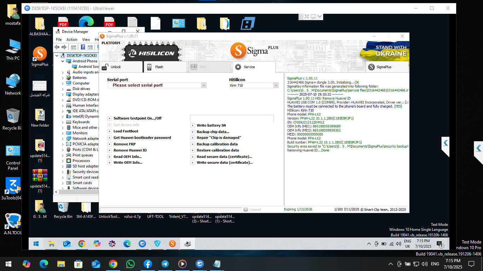483x271 pixels.
Task: Open WhatsApp from the local taskbar
Action: 130,264
